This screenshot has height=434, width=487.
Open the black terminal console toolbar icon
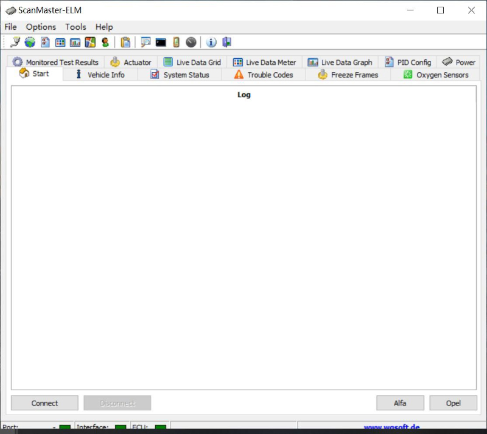(x=161, y=42)
